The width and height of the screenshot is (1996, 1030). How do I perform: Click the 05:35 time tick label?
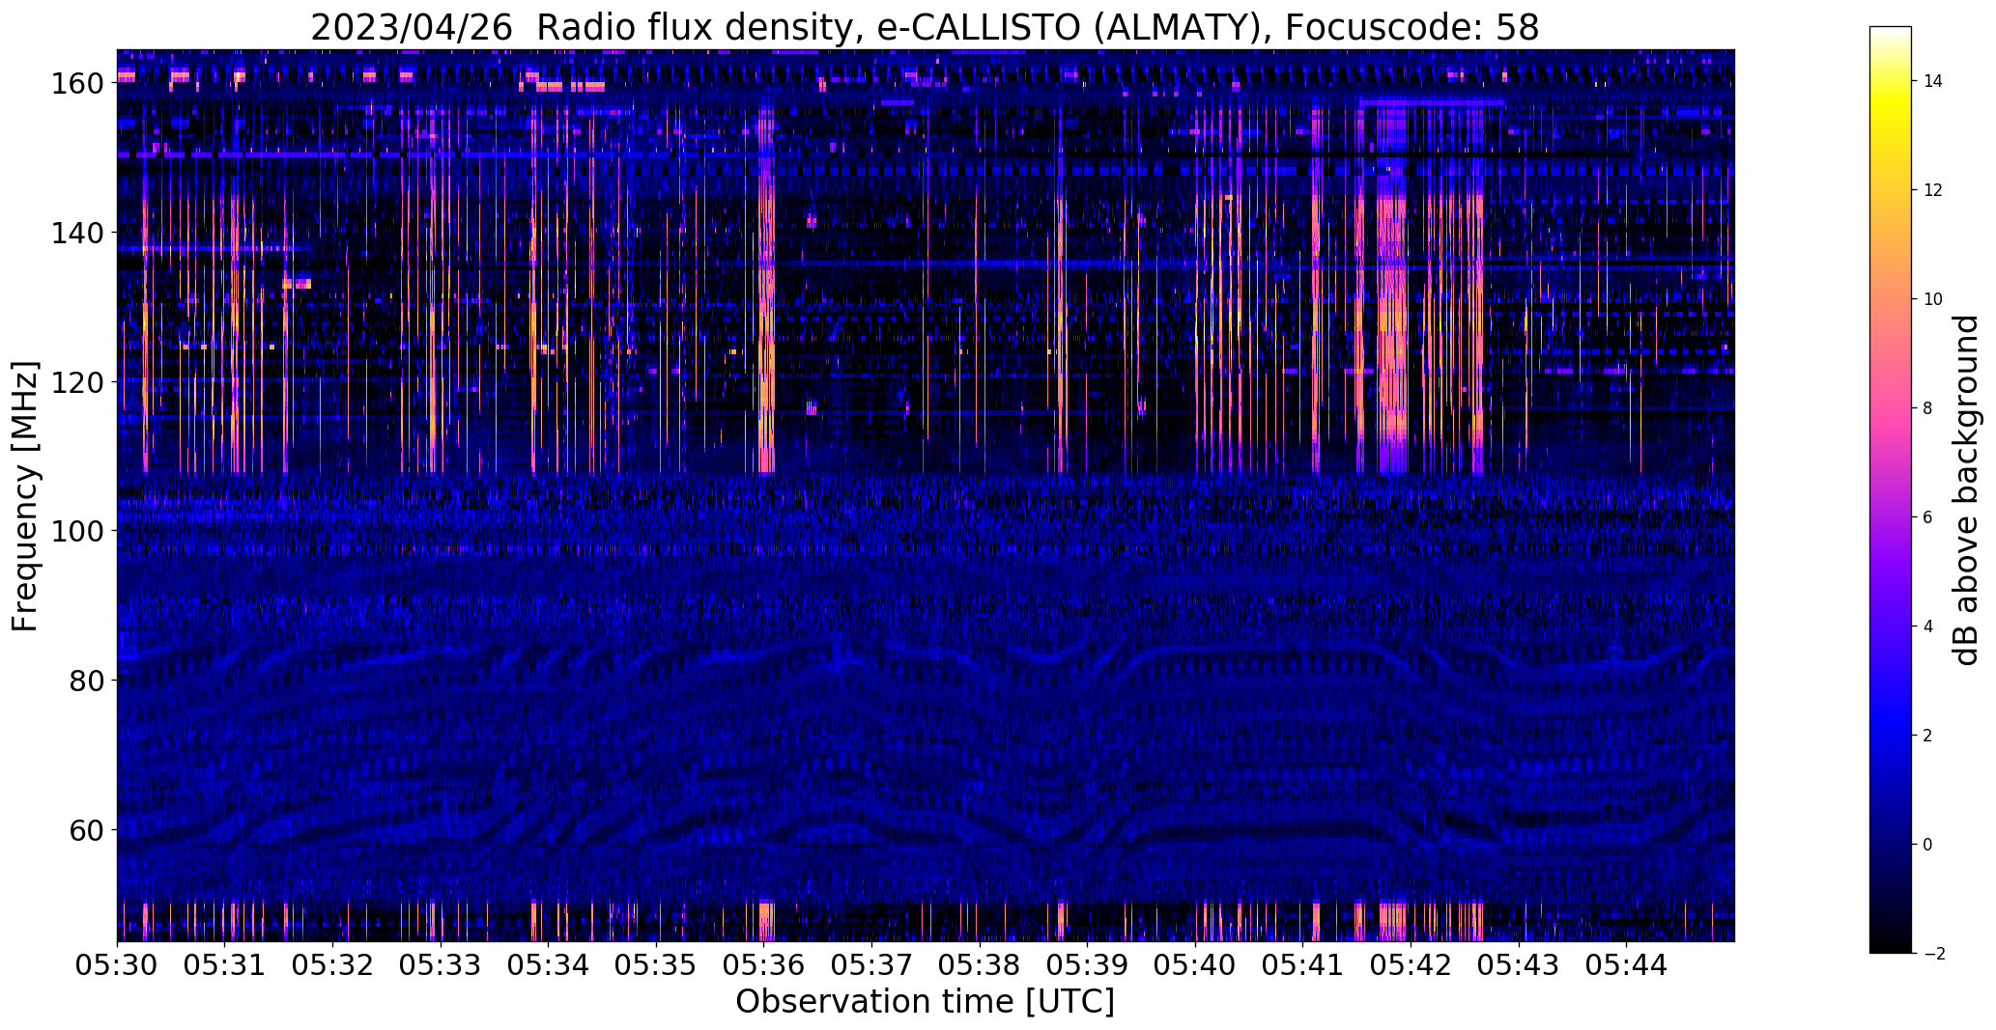click(x=656, y=965)
